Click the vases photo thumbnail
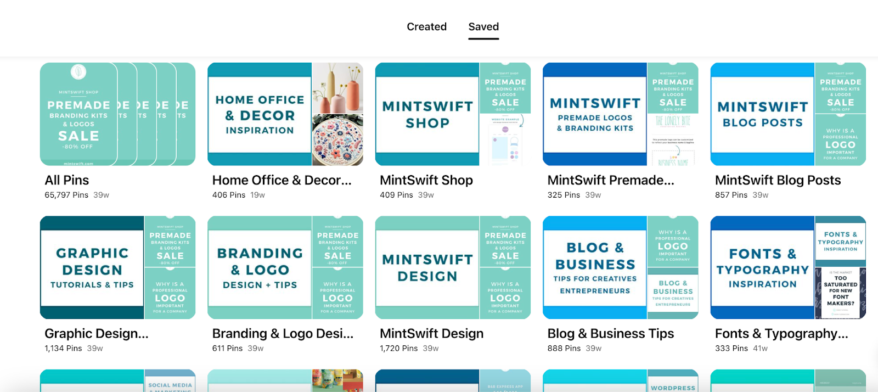The width and height of the screenshot is (878, 392). [x=337, y=88]
